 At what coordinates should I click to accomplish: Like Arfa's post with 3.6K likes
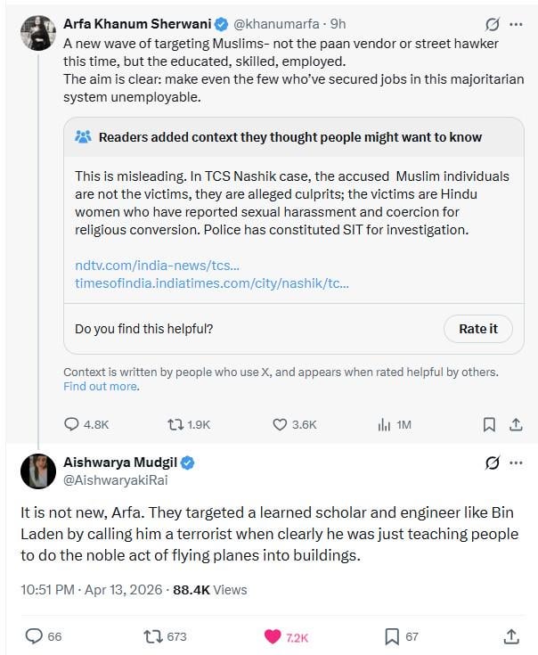(x=280, y=425)
